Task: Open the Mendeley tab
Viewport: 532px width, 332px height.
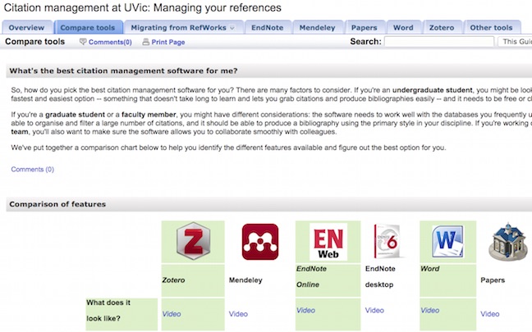Action: click(317, 28)
